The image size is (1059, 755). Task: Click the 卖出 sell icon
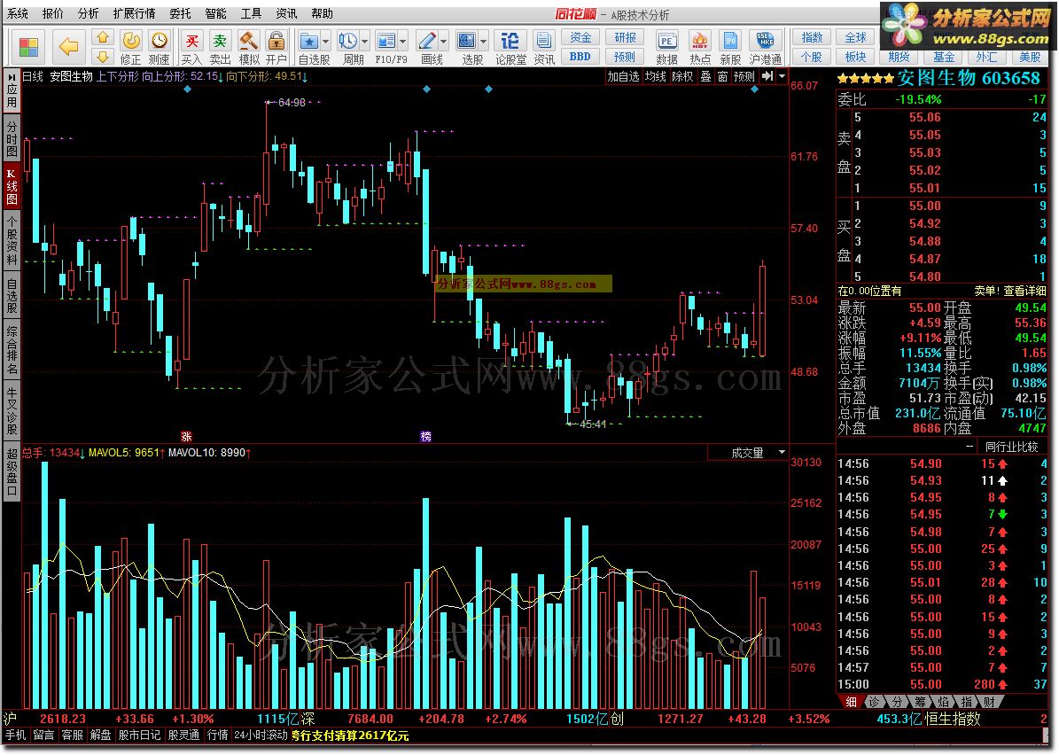click(x=220, y=47)
